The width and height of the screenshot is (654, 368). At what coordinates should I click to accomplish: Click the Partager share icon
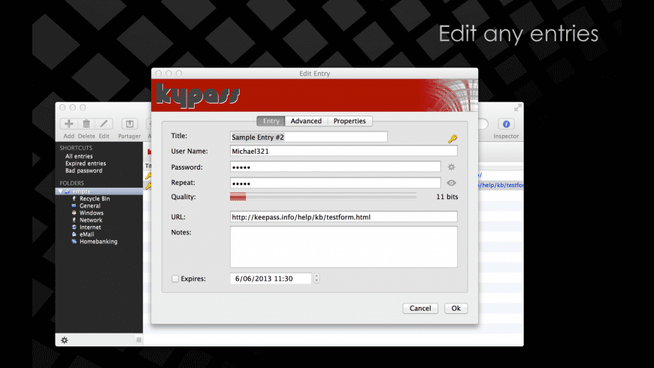pos(130,124)
